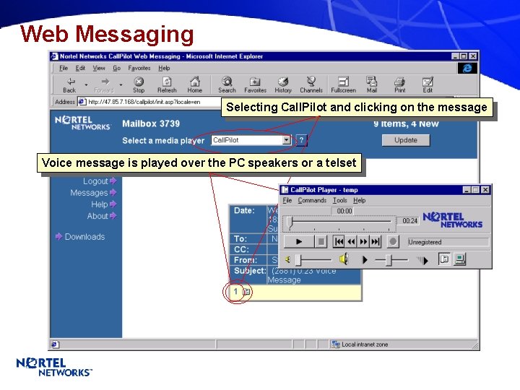Print the page via Print icon
The height and width of the screenshot is (390, 520).
coord(399,85)
